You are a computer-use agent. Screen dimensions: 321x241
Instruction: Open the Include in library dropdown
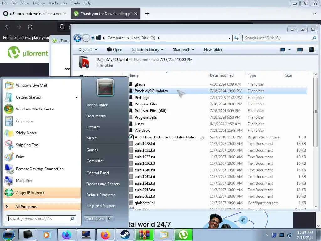click(x=147, y=50)
